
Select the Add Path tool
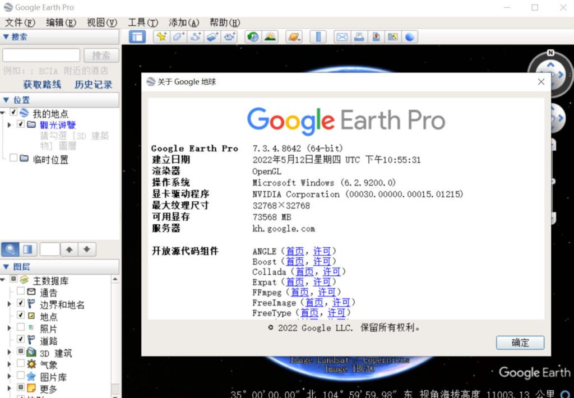coord(196,37)
